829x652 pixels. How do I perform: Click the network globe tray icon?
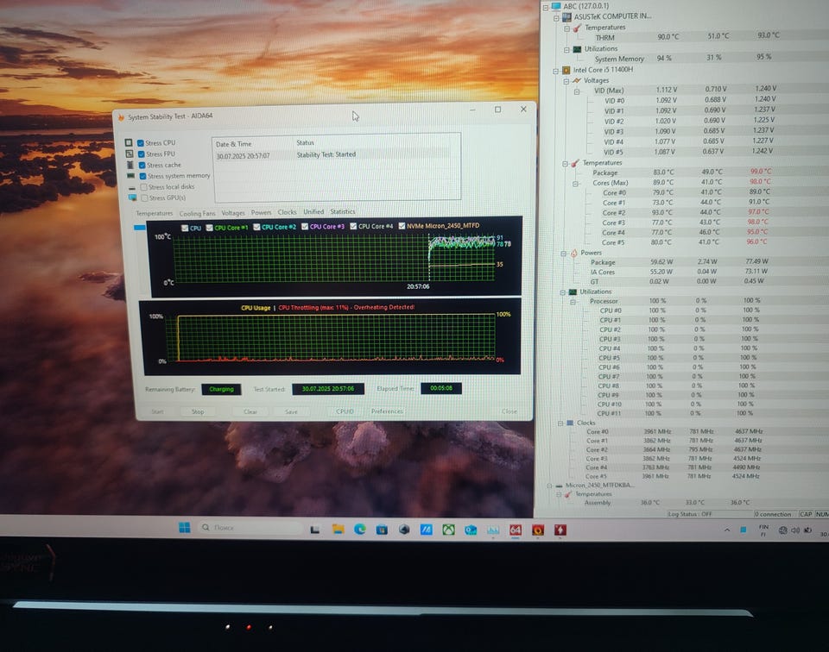pos(783,530)
